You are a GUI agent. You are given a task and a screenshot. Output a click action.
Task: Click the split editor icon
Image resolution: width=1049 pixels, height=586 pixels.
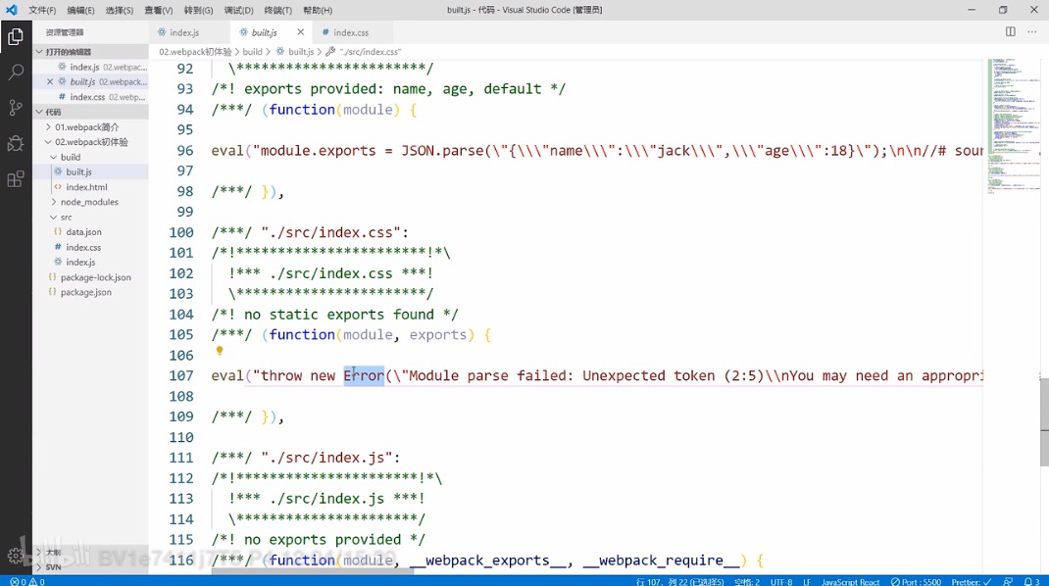[x=1010, y=31]
